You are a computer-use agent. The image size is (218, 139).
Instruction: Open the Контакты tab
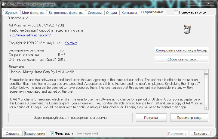(129, 13)
